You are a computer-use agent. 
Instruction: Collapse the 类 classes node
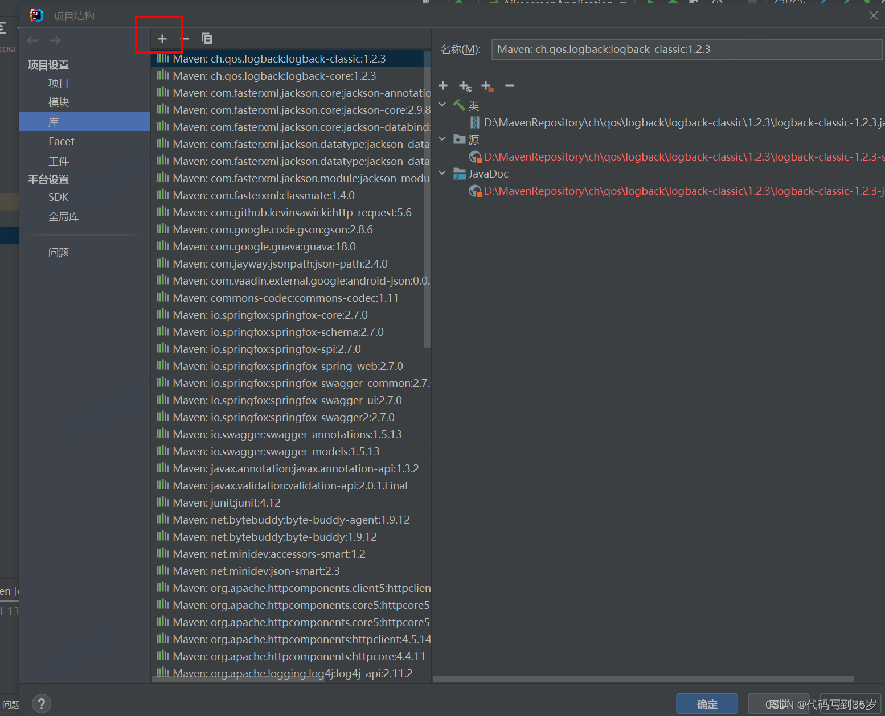point(442,105)
